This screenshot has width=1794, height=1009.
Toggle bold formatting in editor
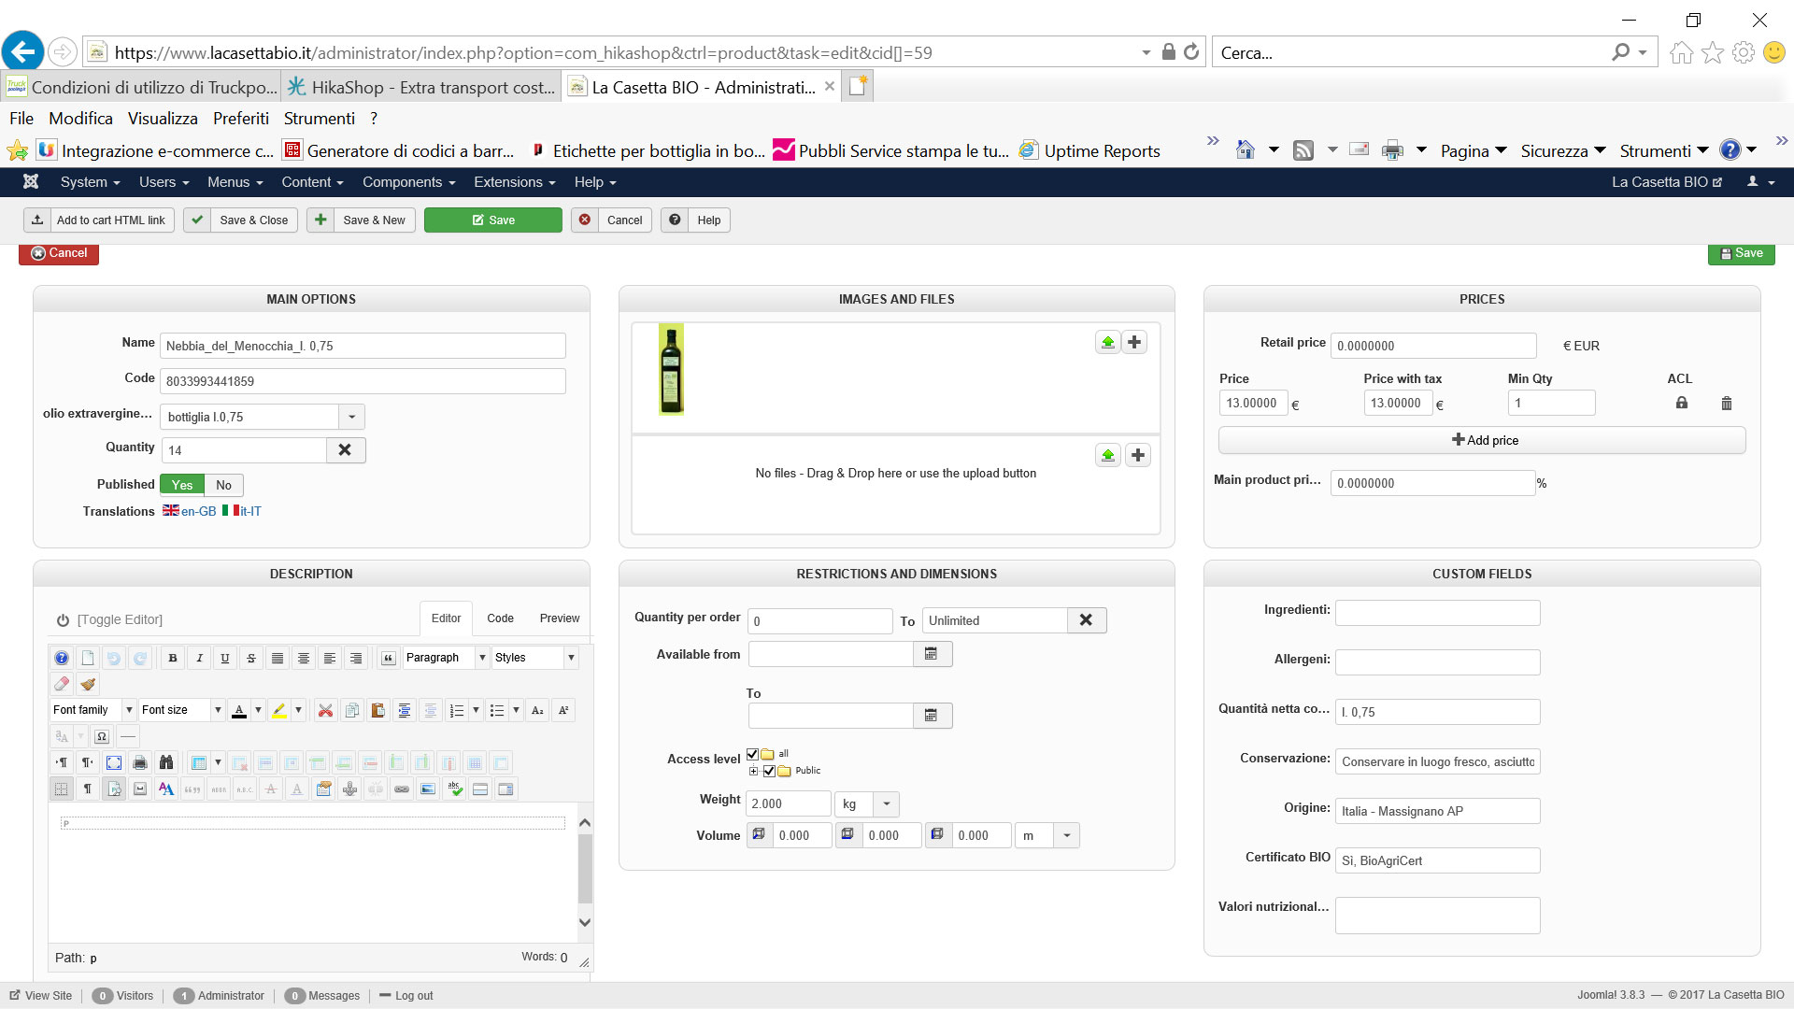coord(173,658)
